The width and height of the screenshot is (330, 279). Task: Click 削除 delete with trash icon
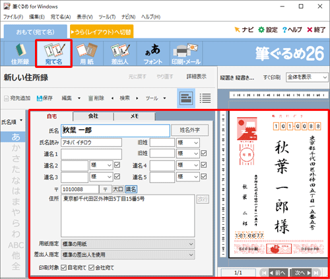(96, 98)
